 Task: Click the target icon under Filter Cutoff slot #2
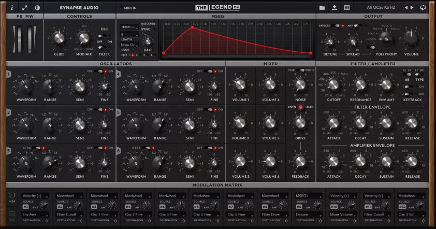coord(81,221)
